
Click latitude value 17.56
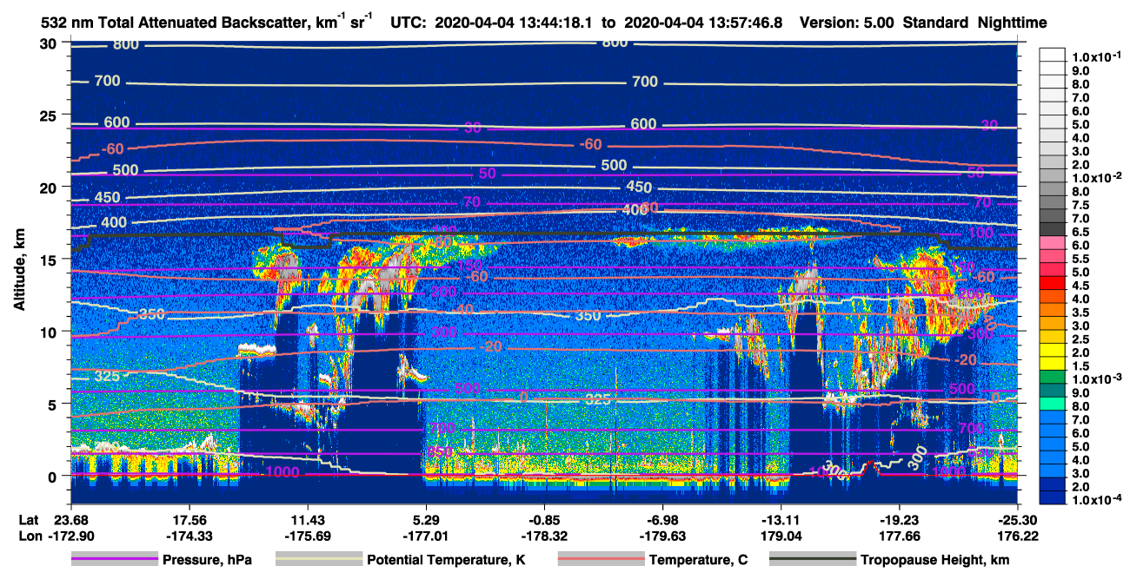(189, 521)
